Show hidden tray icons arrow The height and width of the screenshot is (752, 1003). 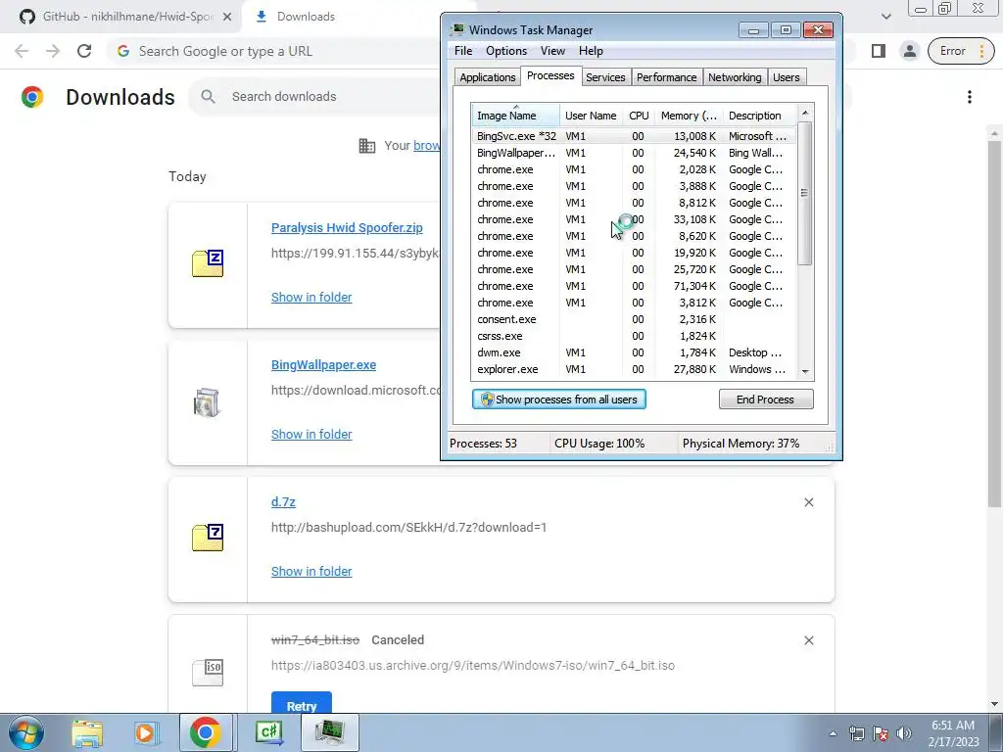coord(833,733)
